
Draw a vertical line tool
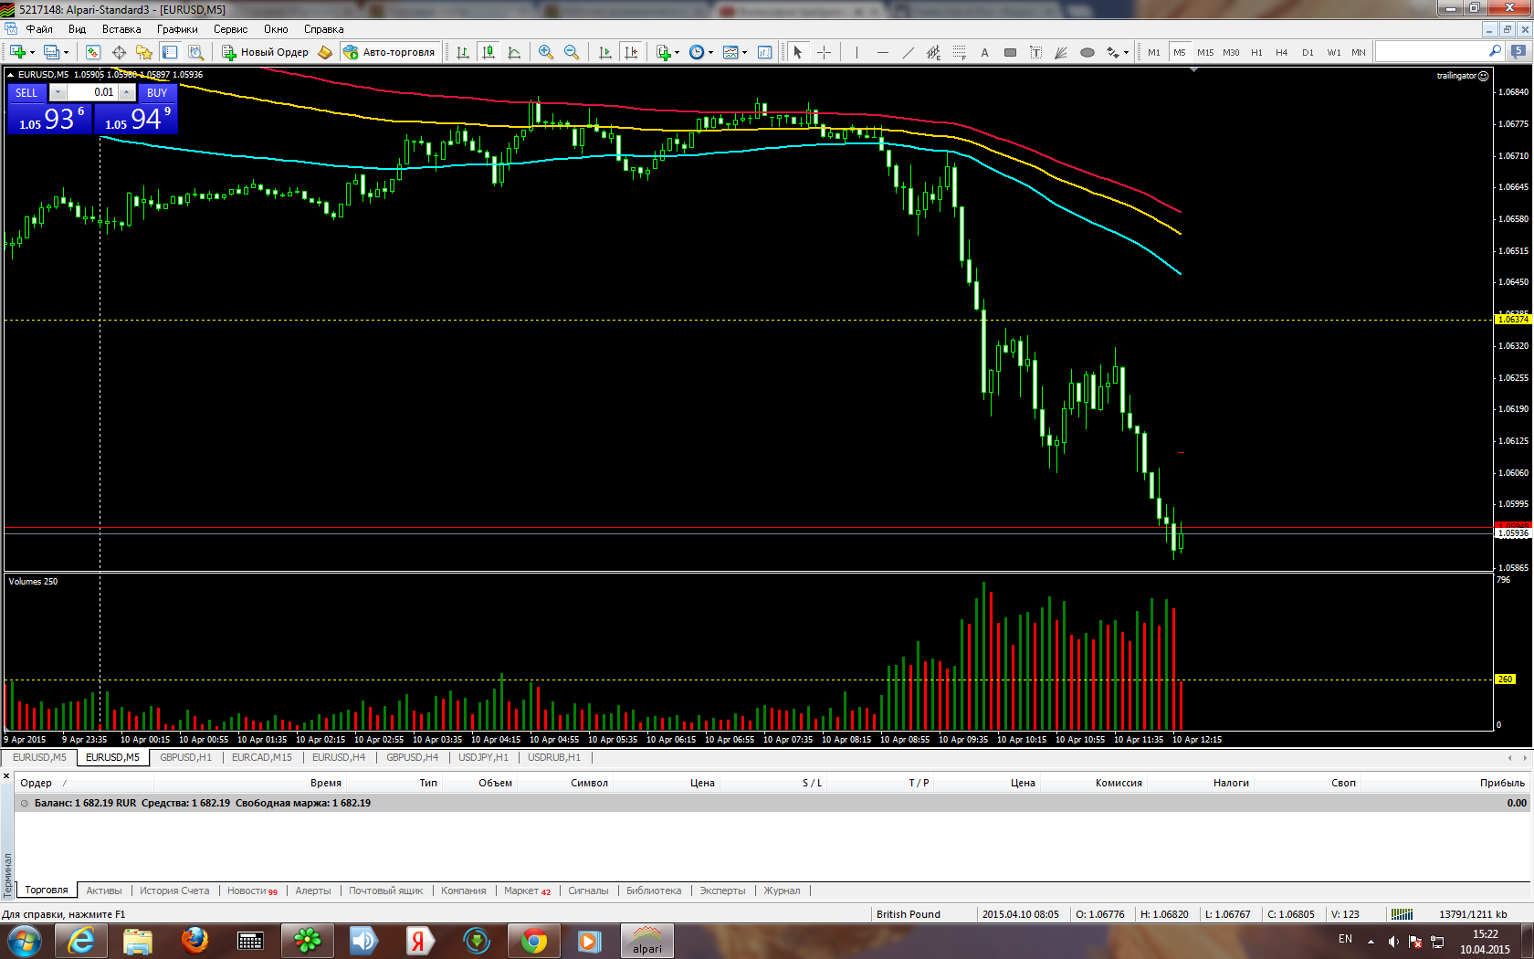(856, 52)
